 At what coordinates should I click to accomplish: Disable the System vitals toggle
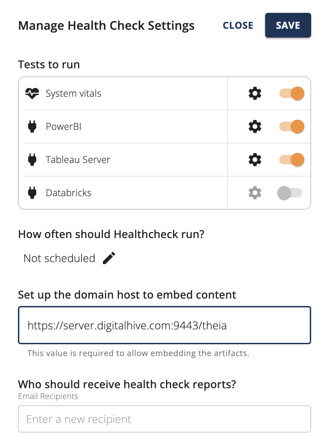(292, 93)
